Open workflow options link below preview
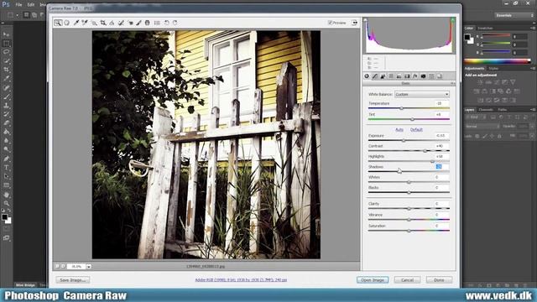Screen dimensions: 537x302 point(241,280)
